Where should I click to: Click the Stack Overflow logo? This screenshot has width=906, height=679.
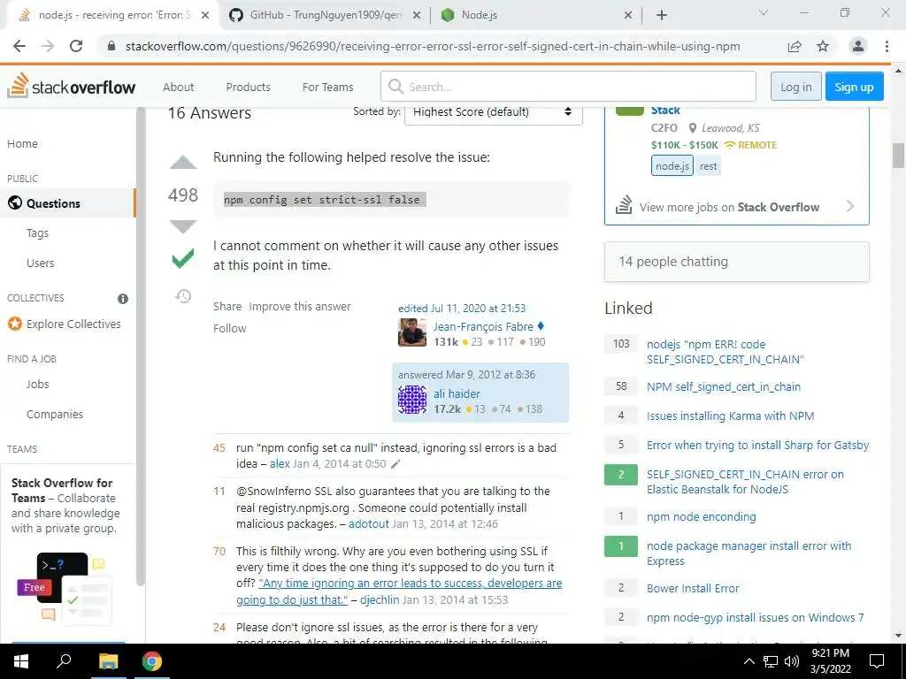point(71,86)
